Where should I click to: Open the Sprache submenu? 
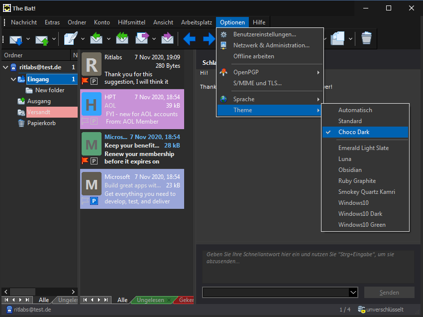pos(270,99)
